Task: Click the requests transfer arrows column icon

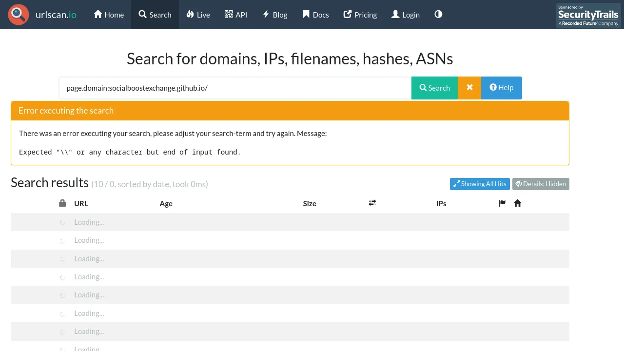Action: pos(372,203)
